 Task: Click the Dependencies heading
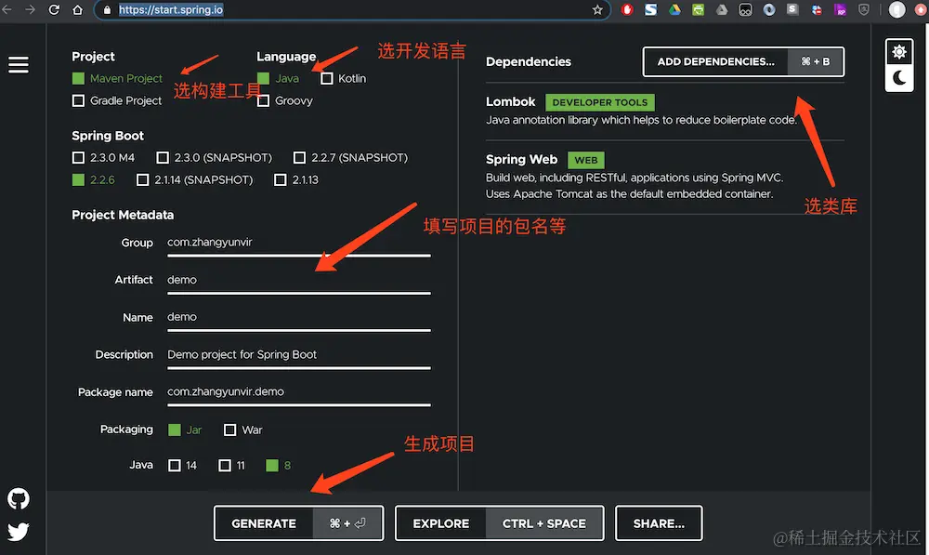tap(529, 61)
